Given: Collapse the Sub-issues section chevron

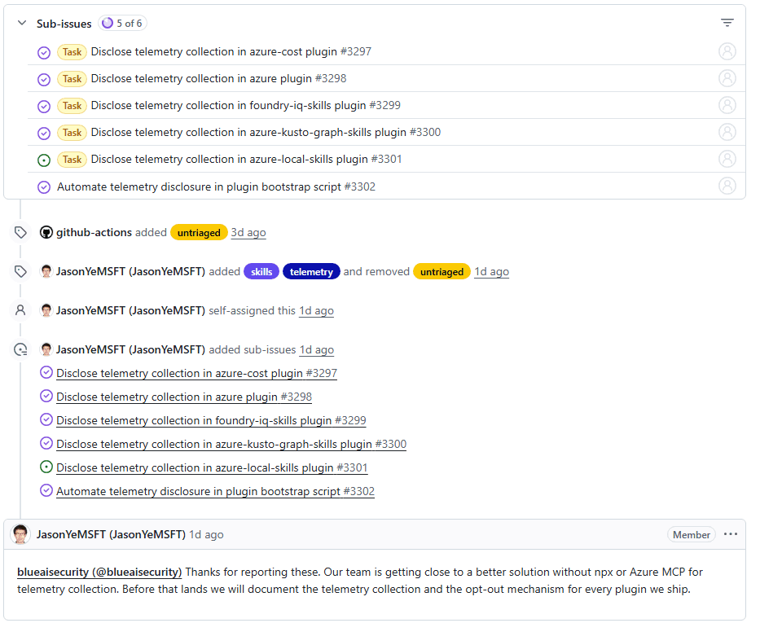Looking at the screenshot, I should click(22, 23).
